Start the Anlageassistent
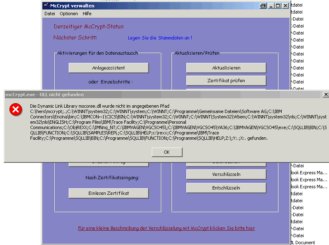 (x=109, y=68)
